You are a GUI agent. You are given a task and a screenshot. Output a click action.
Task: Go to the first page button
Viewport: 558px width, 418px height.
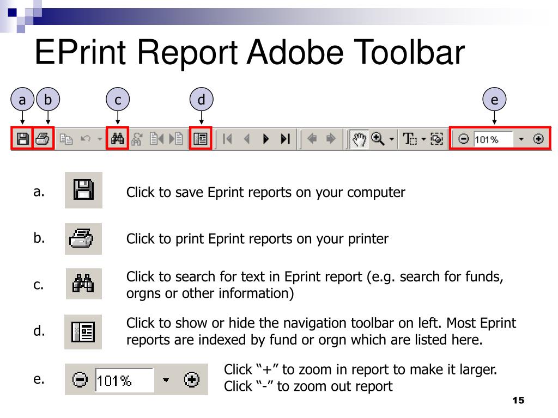point(227,139)
